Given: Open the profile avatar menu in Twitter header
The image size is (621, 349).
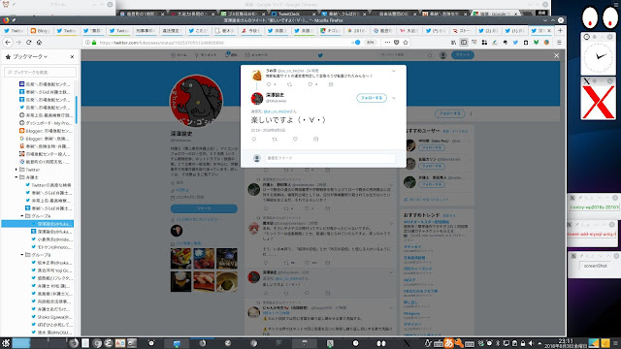Looking at the screenshot, I should [x=443, y=55].
